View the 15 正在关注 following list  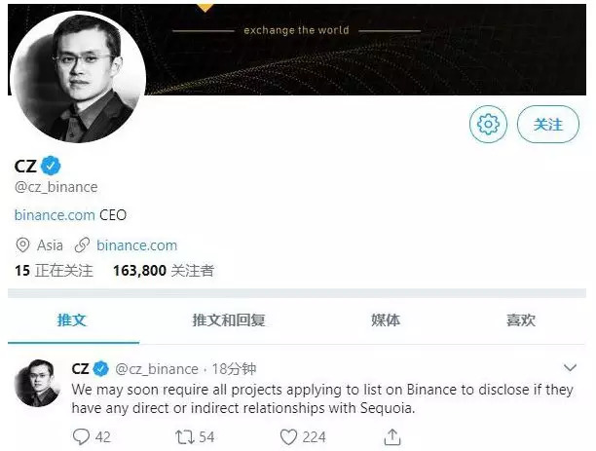54,270
